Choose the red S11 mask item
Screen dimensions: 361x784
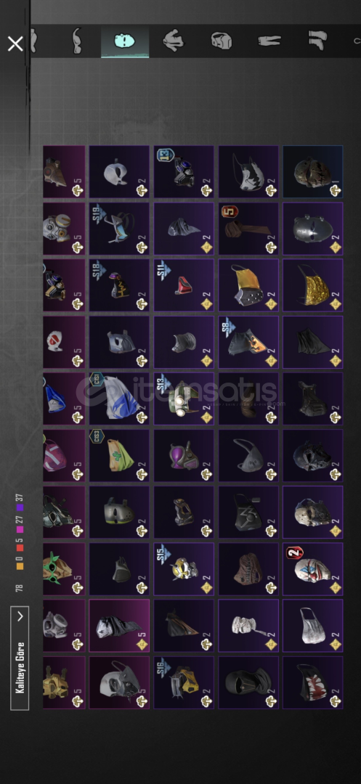point(184,285)
